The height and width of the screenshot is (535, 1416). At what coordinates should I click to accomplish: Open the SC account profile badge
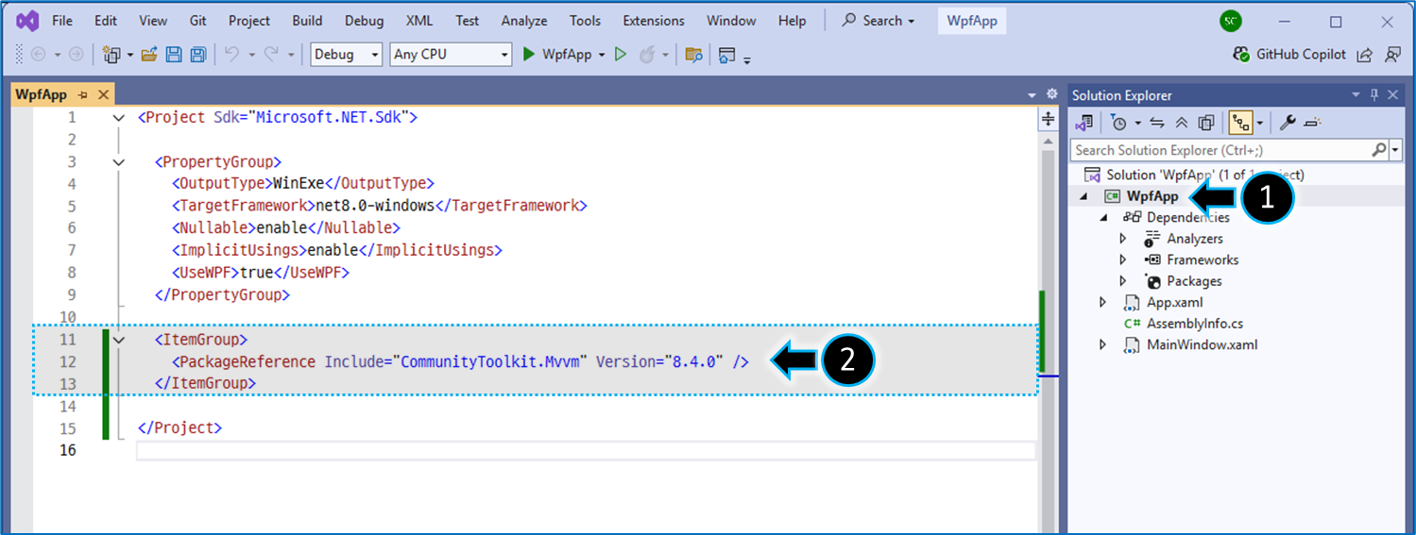1231,21
